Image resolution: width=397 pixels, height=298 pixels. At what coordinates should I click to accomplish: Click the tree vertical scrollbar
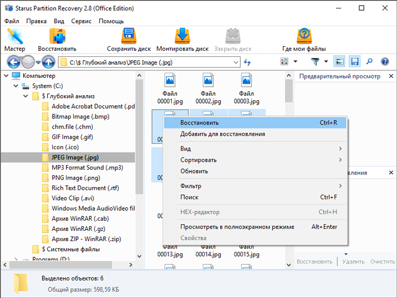[139, 137]
